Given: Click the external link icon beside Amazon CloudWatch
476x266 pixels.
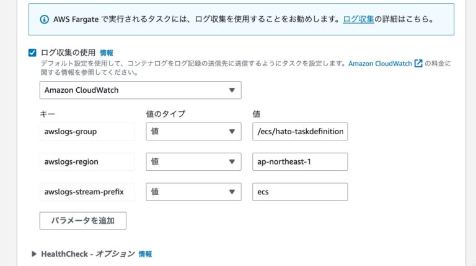Looking at the screenshot, I should coord(418,63).
